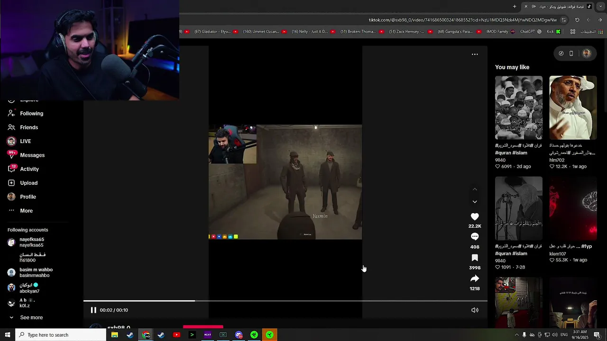Open the profile avatar at top right
This screenshot has height=341, width=607.
pos(587,54)
